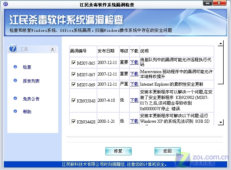Click the 等级 column header

[124, 51]
